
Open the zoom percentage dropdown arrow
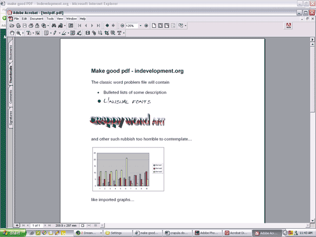point(141,26)
